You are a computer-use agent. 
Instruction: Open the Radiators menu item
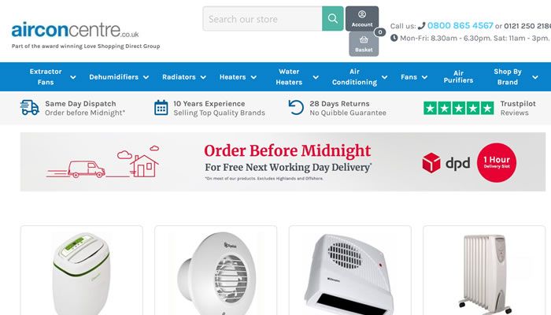point(179,77)
